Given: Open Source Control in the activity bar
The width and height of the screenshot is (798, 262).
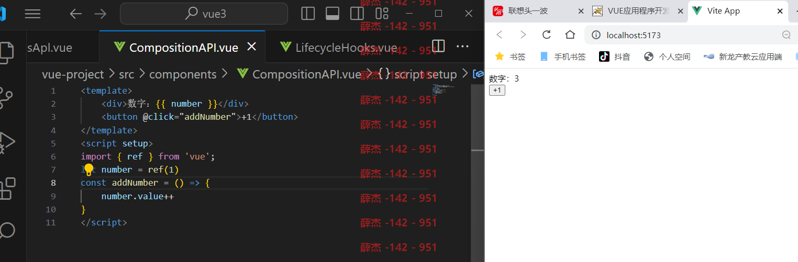Looking at the screenshot, I should [7, 98].
